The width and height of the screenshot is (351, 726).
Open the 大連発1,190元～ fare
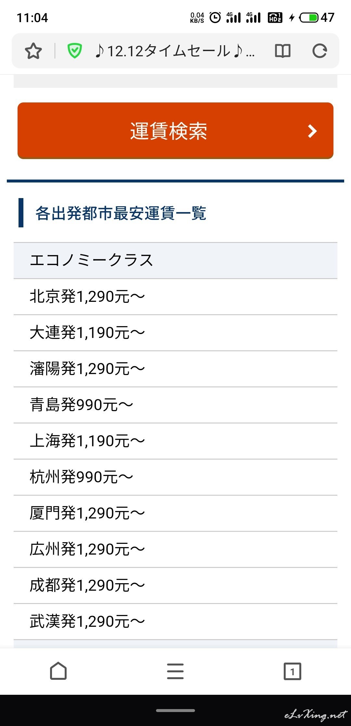click(x=175, y=333)
